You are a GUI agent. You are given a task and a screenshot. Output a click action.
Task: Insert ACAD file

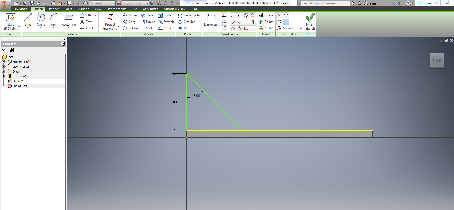tap(266, 28)
